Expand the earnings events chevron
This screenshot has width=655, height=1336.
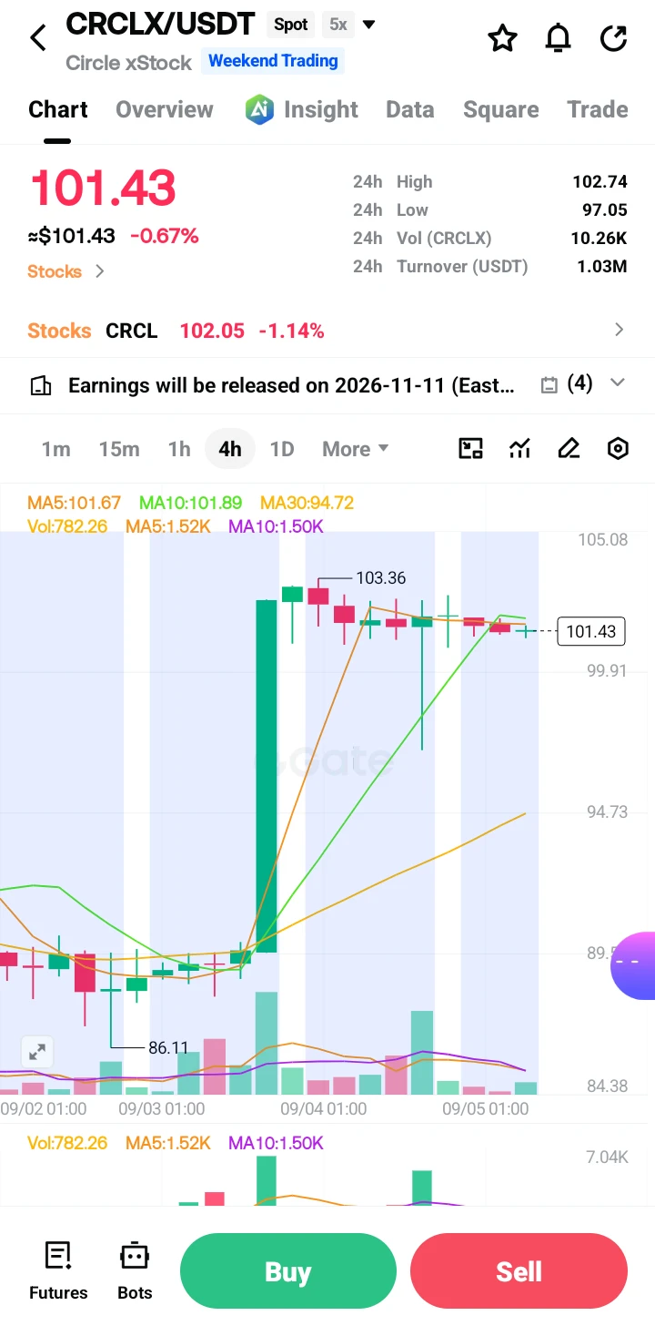[x=617, y=383]
